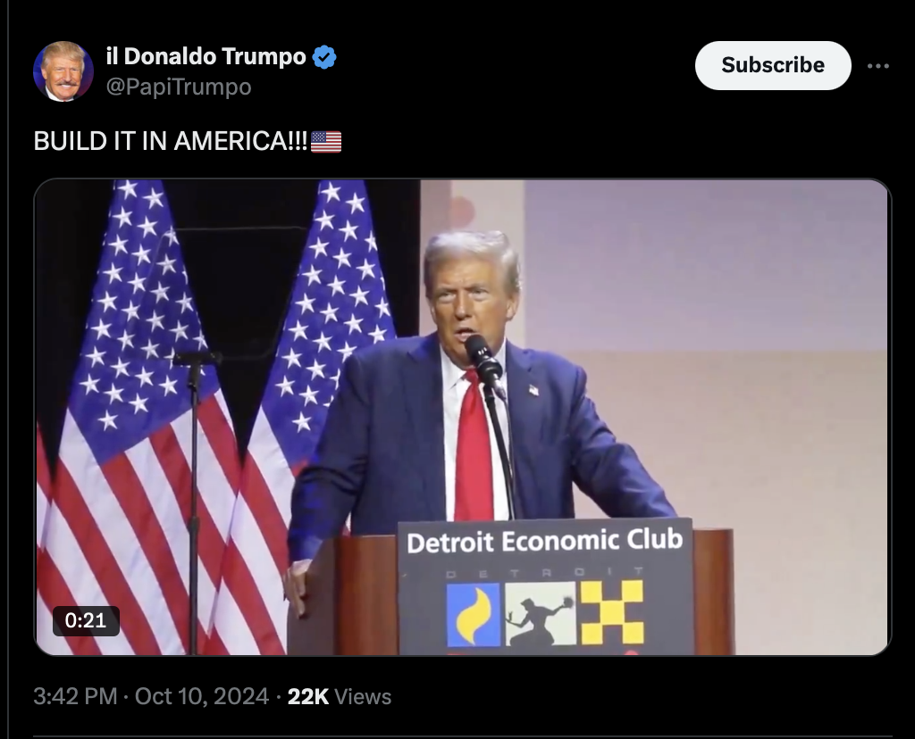Click the blue flame logo on podium

point(474,614)
